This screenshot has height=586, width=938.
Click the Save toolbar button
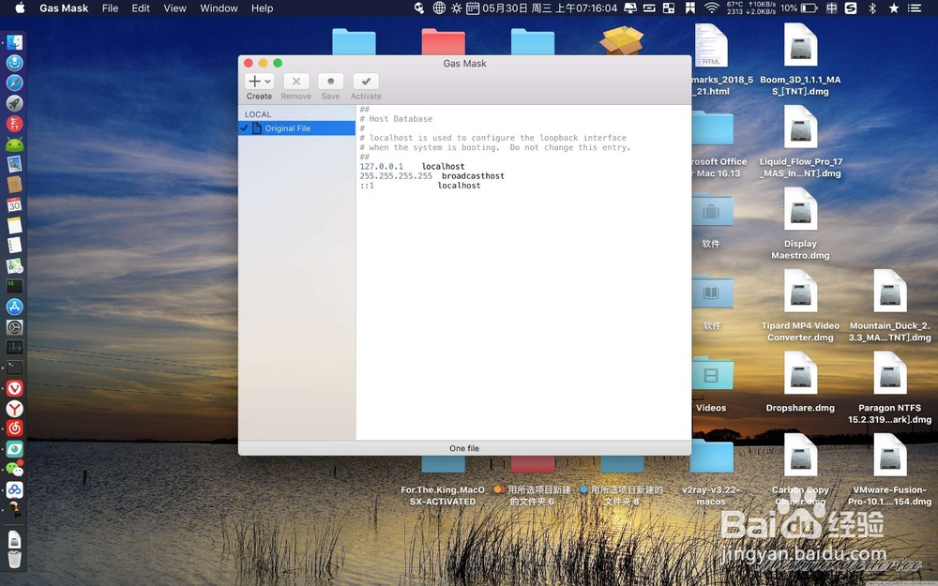click(330, 82)
